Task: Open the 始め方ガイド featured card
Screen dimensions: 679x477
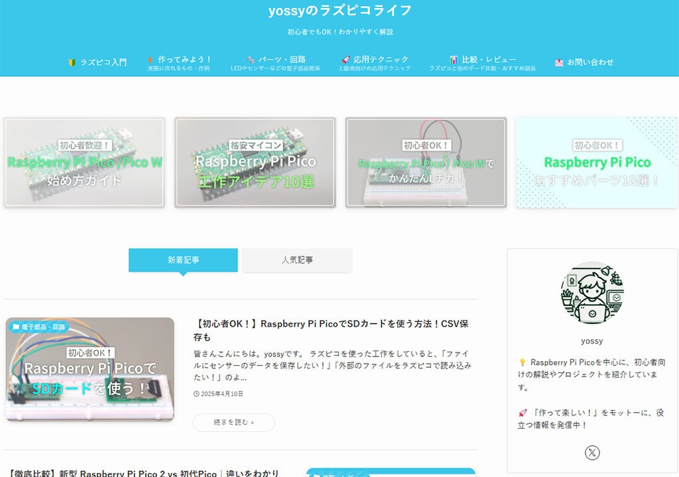Action: 84,162
